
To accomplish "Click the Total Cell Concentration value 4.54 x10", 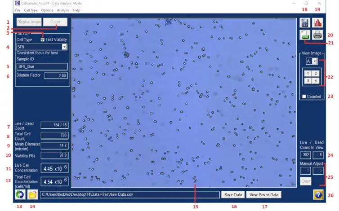I will coord(54,181).
